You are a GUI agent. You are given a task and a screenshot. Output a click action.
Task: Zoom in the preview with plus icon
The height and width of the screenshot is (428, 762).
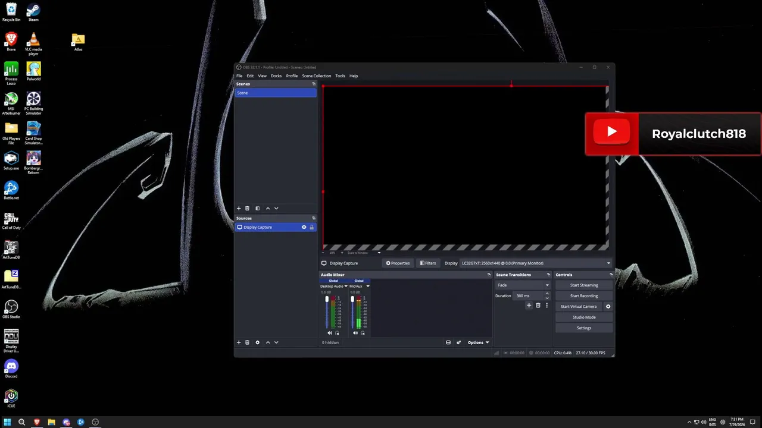pos(342,253)
